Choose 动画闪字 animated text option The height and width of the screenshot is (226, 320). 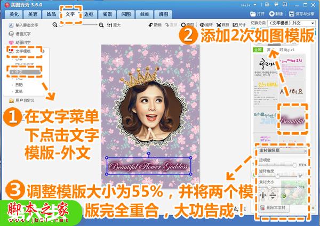click(x=20, y=43)
